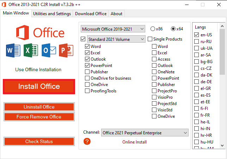Switch to the Utilities and Settings tab

(x=52, y=14)
